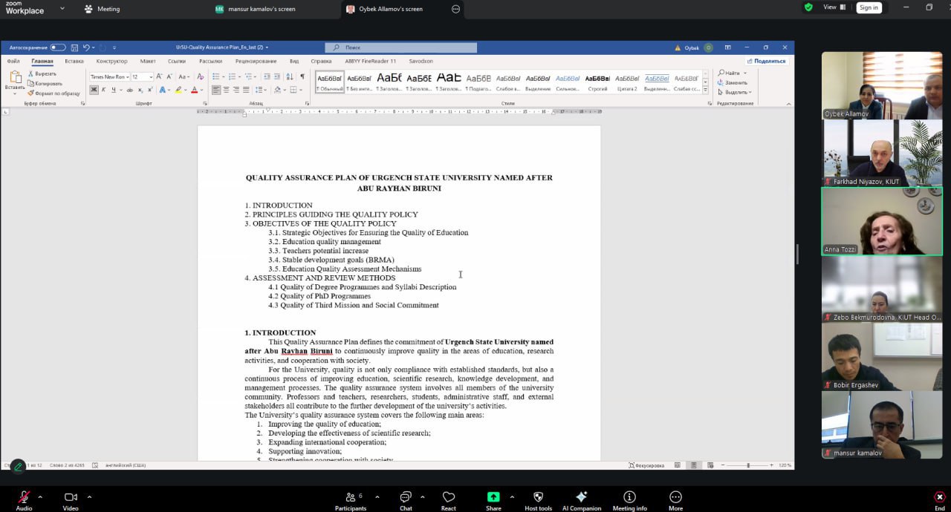
Task: Click the Поделиться share button in Word
Action: coord(767,62)
